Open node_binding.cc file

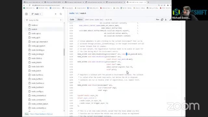tap(38, 50)
